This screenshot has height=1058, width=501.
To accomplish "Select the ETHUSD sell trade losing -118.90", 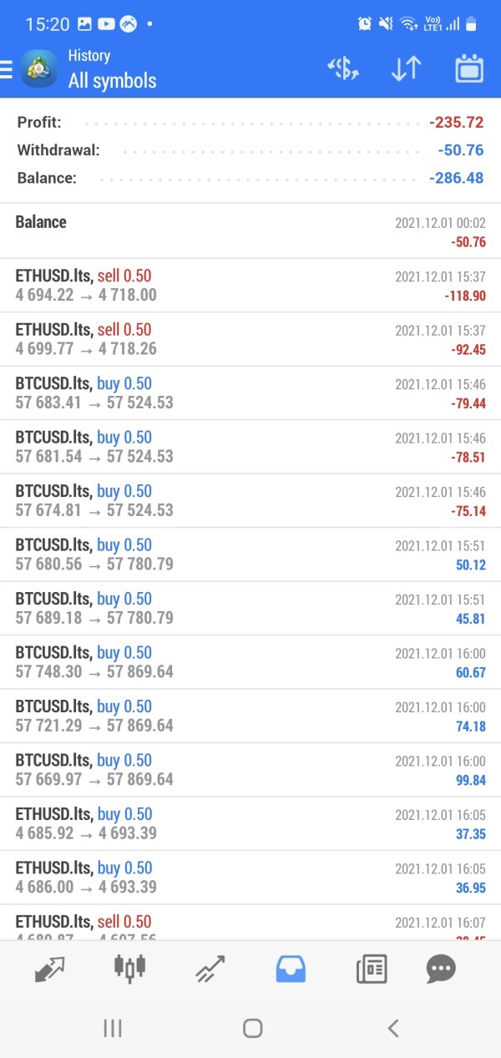I will pos(250,286).
